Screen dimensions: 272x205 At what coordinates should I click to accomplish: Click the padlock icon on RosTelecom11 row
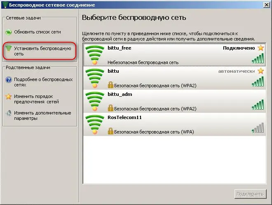point(110,131)
